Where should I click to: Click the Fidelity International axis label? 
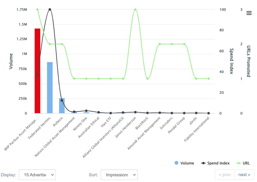(197, 129)
